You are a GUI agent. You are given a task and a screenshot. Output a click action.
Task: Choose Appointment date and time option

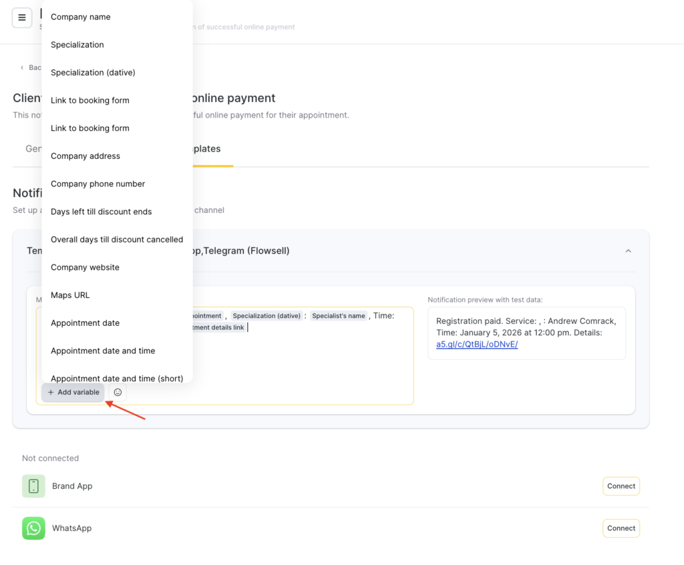tap(103, 351)
